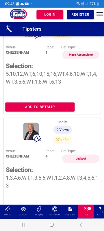This screenshot has height=231, width=104.
Task: Click the LOGIN button
Action: (50, 14)
